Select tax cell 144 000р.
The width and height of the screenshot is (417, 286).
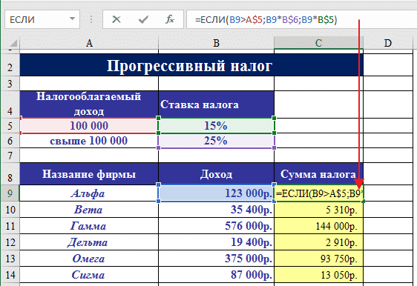point(318,226)
